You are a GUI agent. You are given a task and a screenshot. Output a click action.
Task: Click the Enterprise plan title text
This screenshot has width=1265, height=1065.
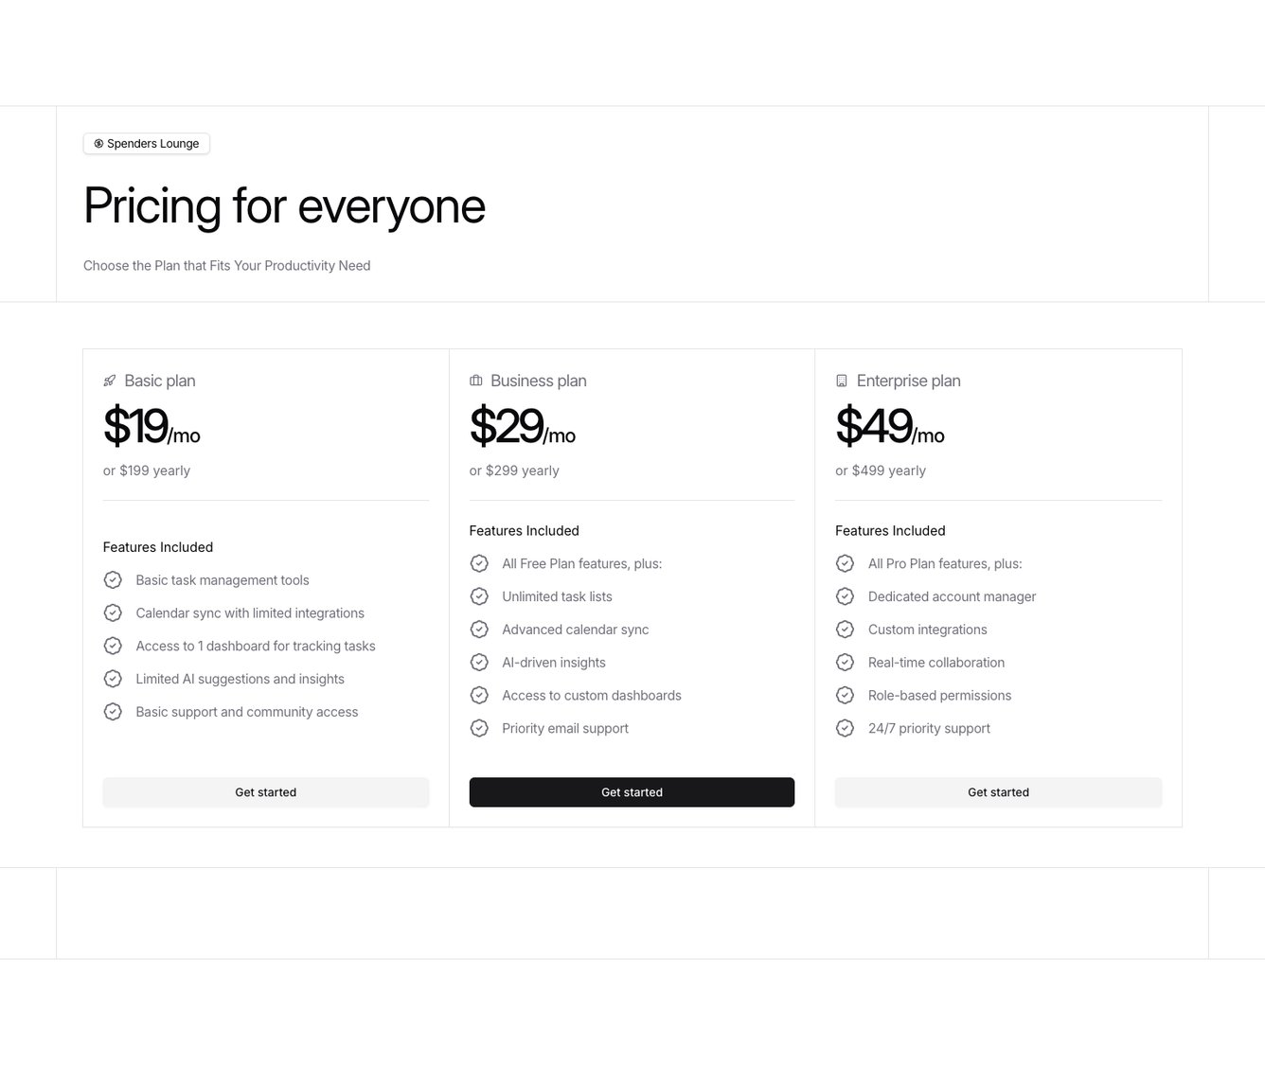[908, 381]
